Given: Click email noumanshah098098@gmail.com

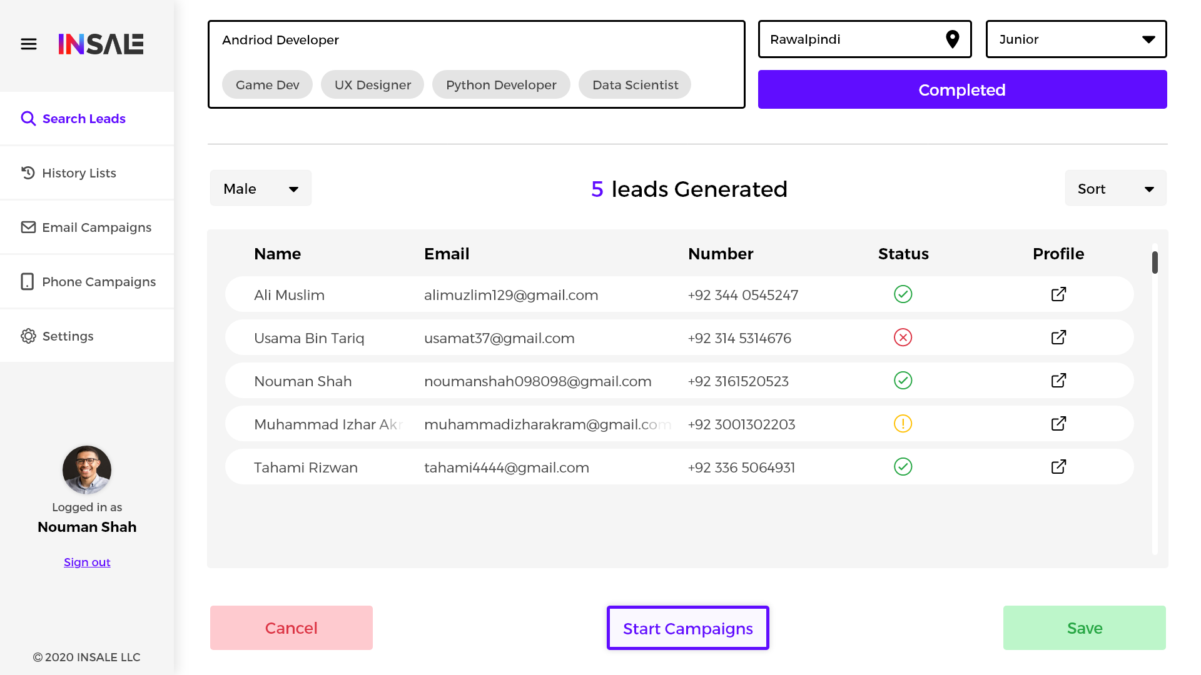Looking at the screenshot, I should (538, 381).
